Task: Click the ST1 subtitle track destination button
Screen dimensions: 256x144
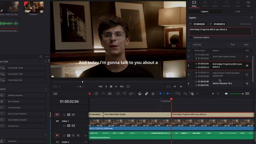Action: [57, 115]
